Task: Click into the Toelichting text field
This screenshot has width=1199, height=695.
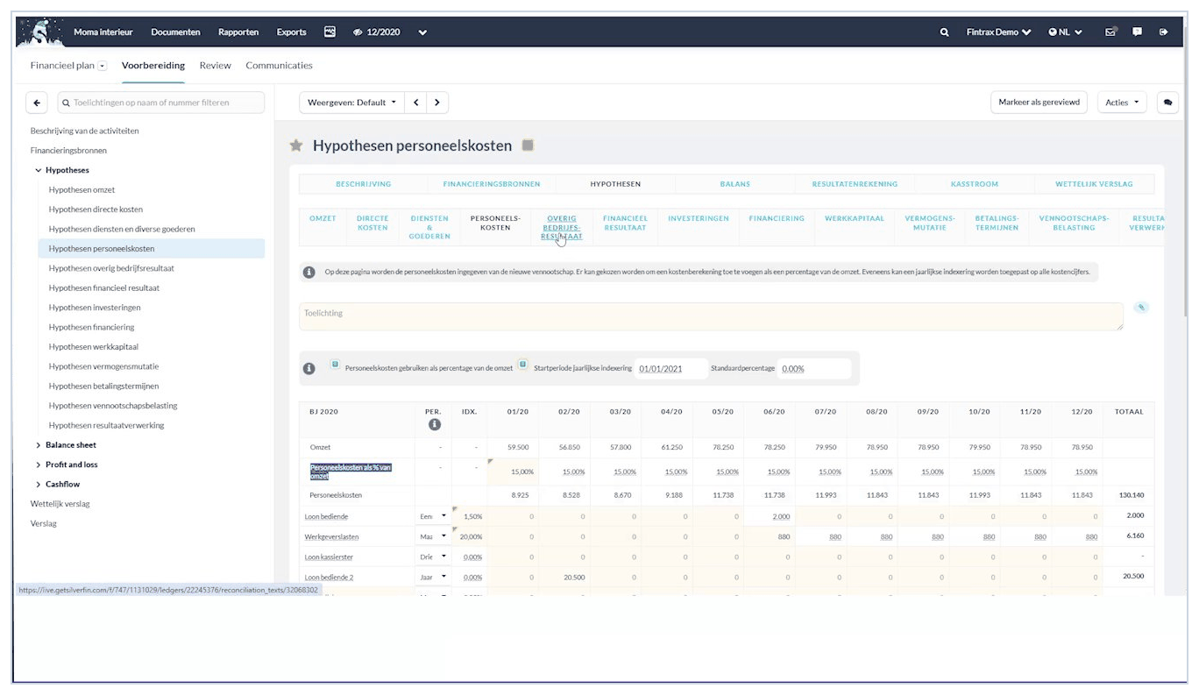Action: (x=711, y=316)
